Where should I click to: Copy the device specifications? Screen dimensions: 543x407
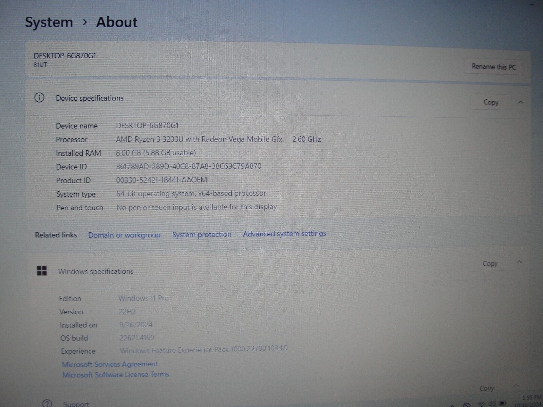pos(491,102)
